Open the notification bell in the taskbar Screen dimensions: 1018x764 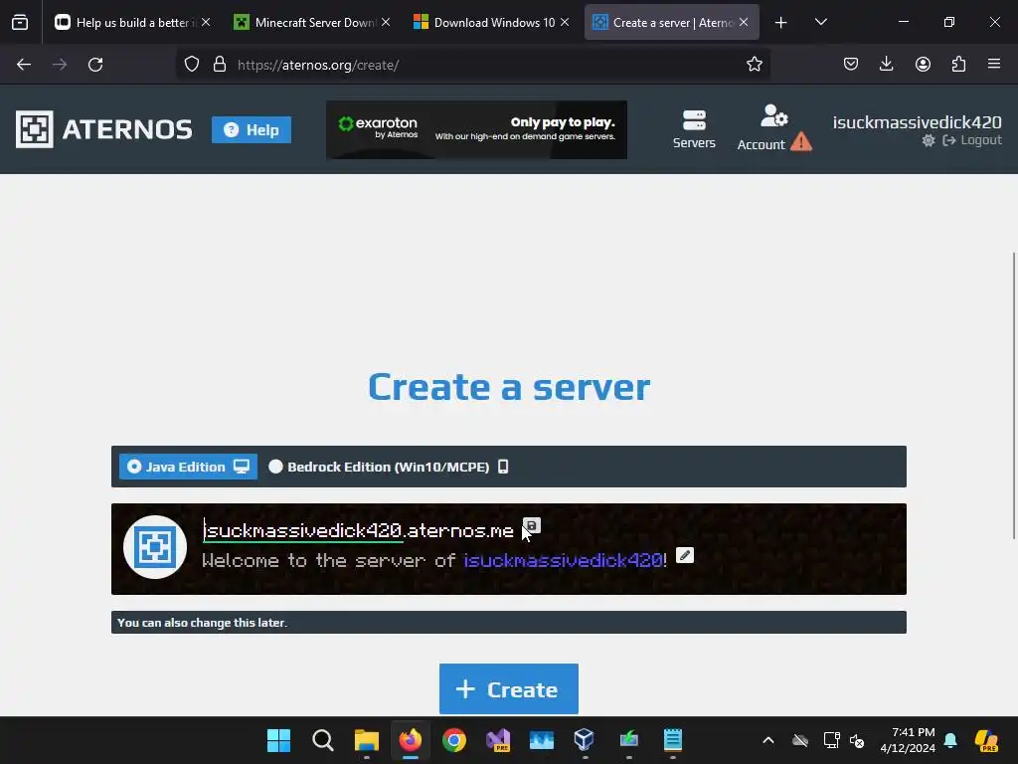(x=950, y=740)
